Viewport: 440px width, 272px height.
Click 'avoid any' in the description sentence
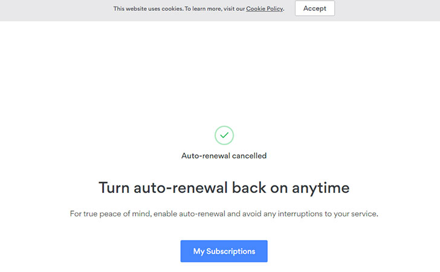(x=259, y=213)
